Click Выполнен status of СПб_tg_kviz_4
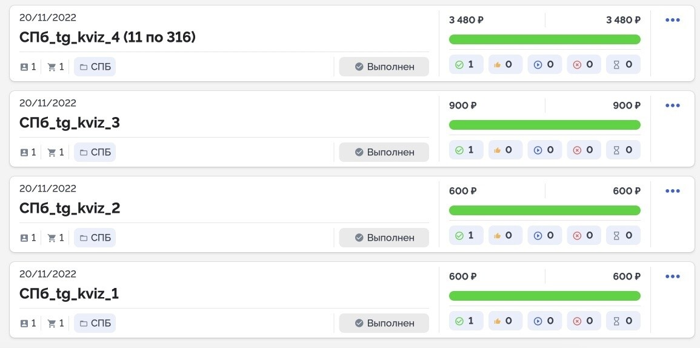This screenshot has width=700, height=348. tap(384, 67)
